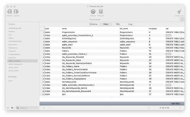
Task: Click name cell sqlite_stat1 in row 5
Action: click(67, 45)
